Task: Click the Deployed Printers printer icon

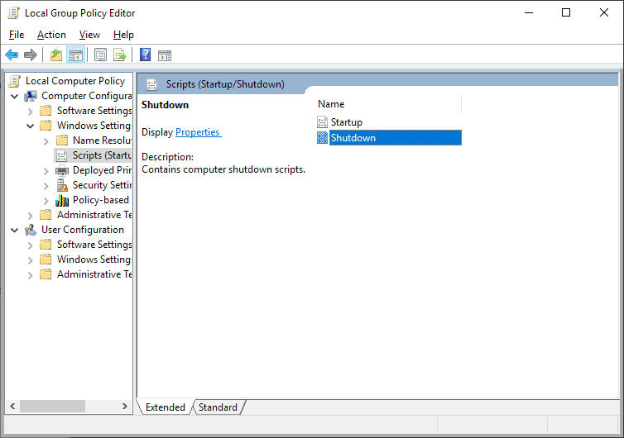Action: pos(62,170)
